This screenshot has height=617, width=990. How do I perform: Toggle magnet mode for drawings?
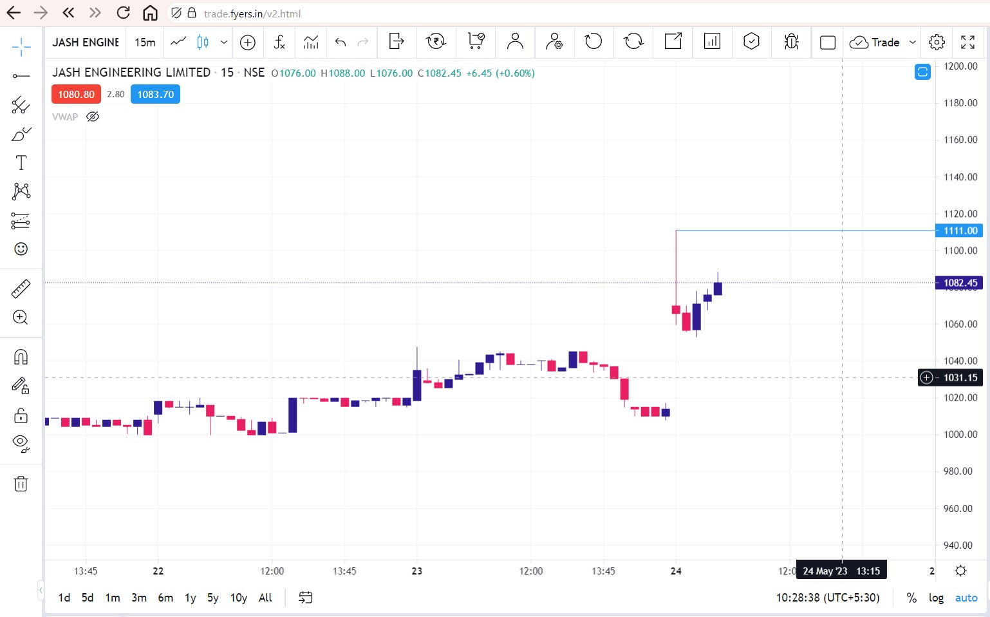click(x=21, y=357)
